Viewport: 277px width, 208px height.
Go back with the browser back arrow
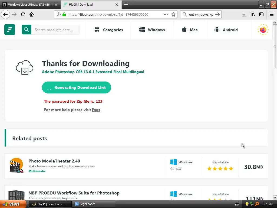[x=5, y=14]
